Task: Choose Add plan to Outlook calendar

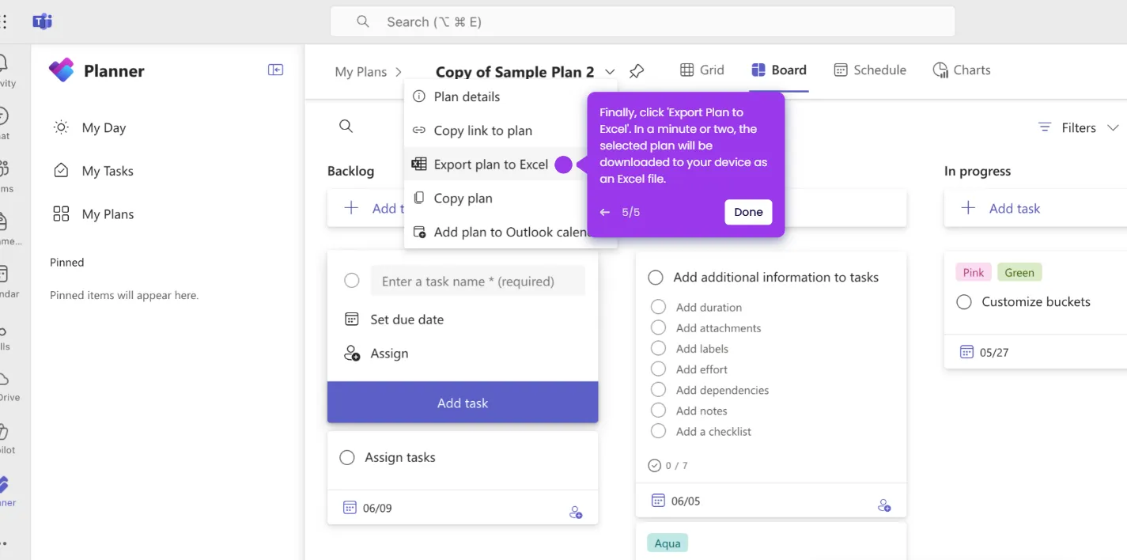Action: (x=510, y=232)
